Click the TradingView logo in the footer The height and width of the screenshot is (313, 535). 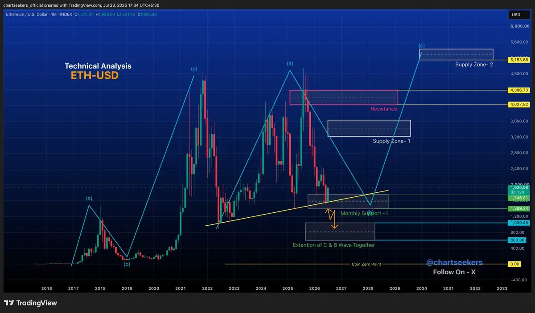coord(30,303)
